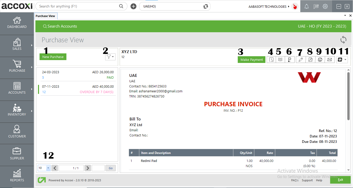Print the purchase invoice
This screenshot has height=188, width=353.
(320, 60)
